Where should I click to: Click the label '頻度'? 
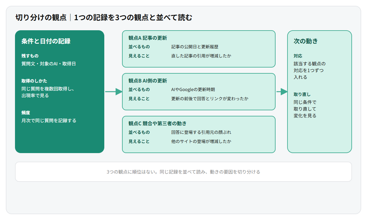coord(26,113)
